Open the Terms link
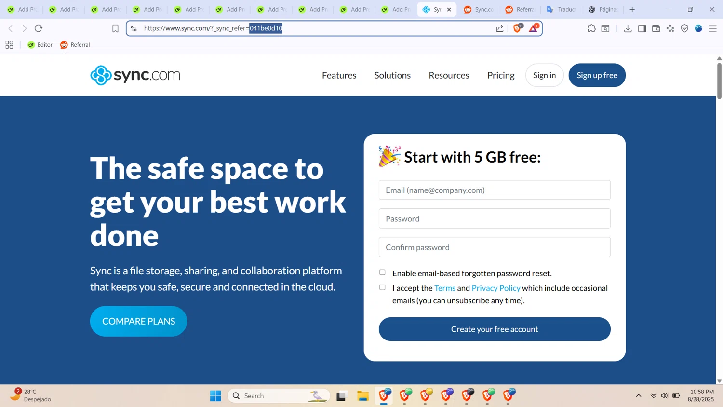The image size is (723, 407). coord(445,288)
